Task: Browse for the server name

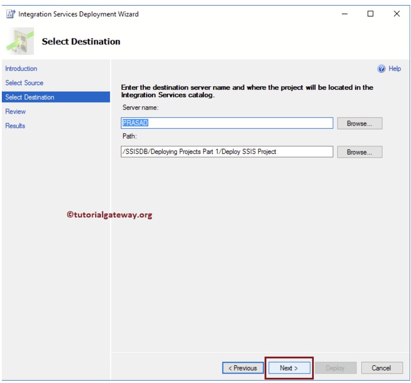Action: point(359,123)
